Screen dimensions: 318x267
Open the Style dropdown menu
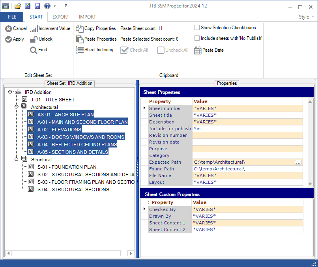[x=306, y=17]
